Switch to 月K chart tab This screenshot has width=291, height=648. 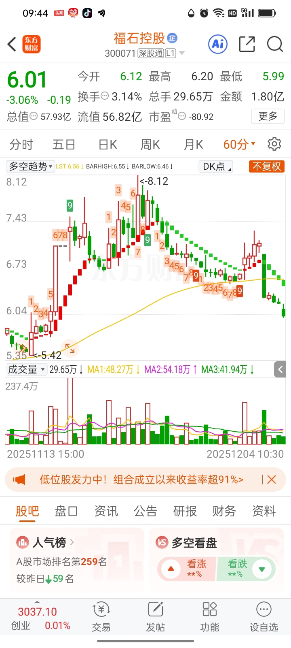193,144
